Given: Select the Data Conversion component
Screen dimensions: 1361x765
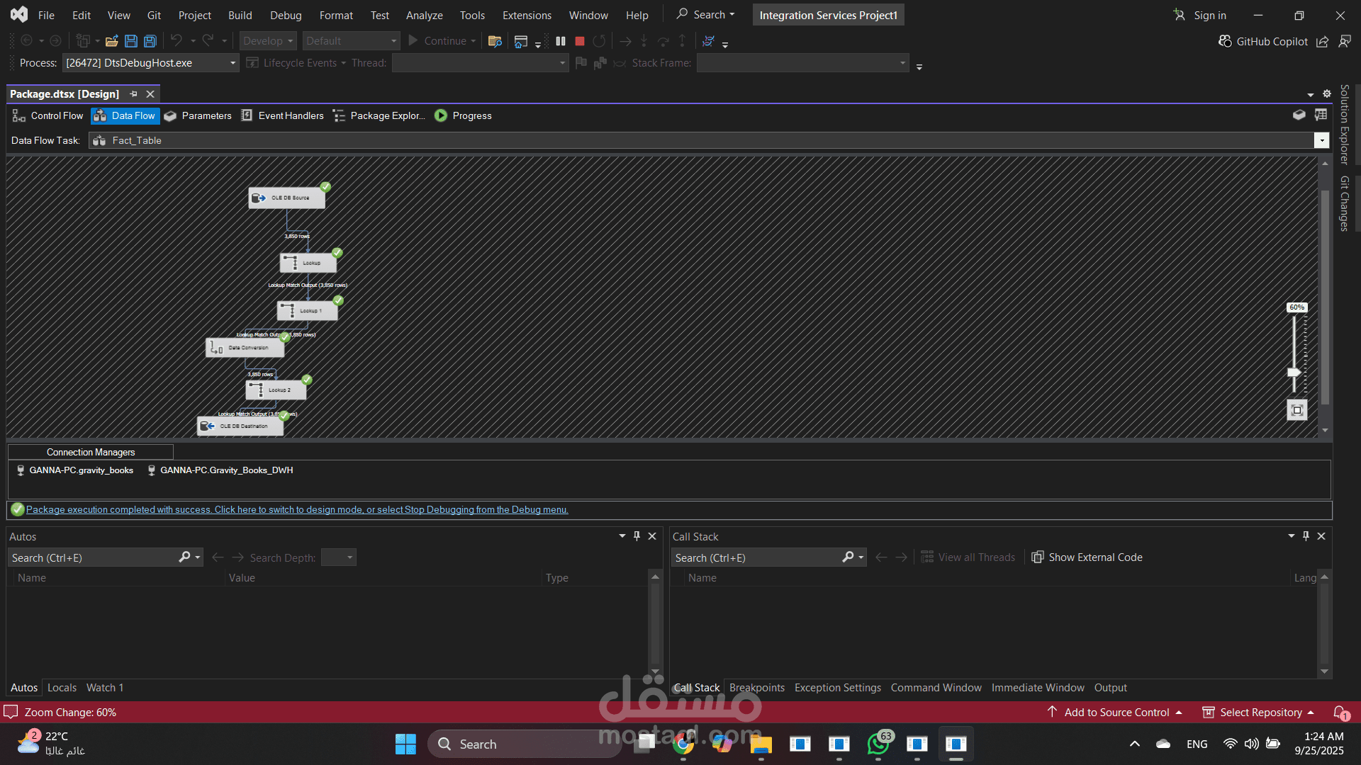Looking at the screenshot, I should click(245, 348).
